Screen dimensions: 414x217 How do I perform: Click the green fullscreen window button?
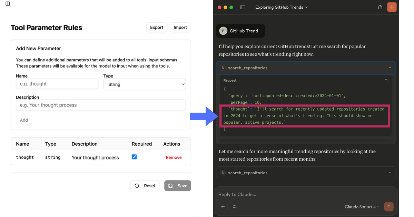click(x=231, y=7)
